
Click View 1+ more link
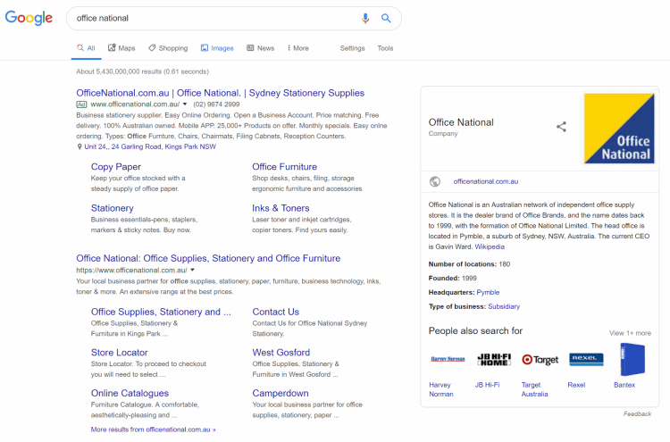point(630,333)
